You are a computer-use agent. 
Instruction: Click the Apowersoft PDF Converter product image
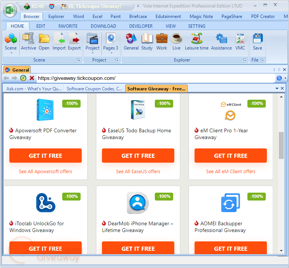tap(45, 110)
